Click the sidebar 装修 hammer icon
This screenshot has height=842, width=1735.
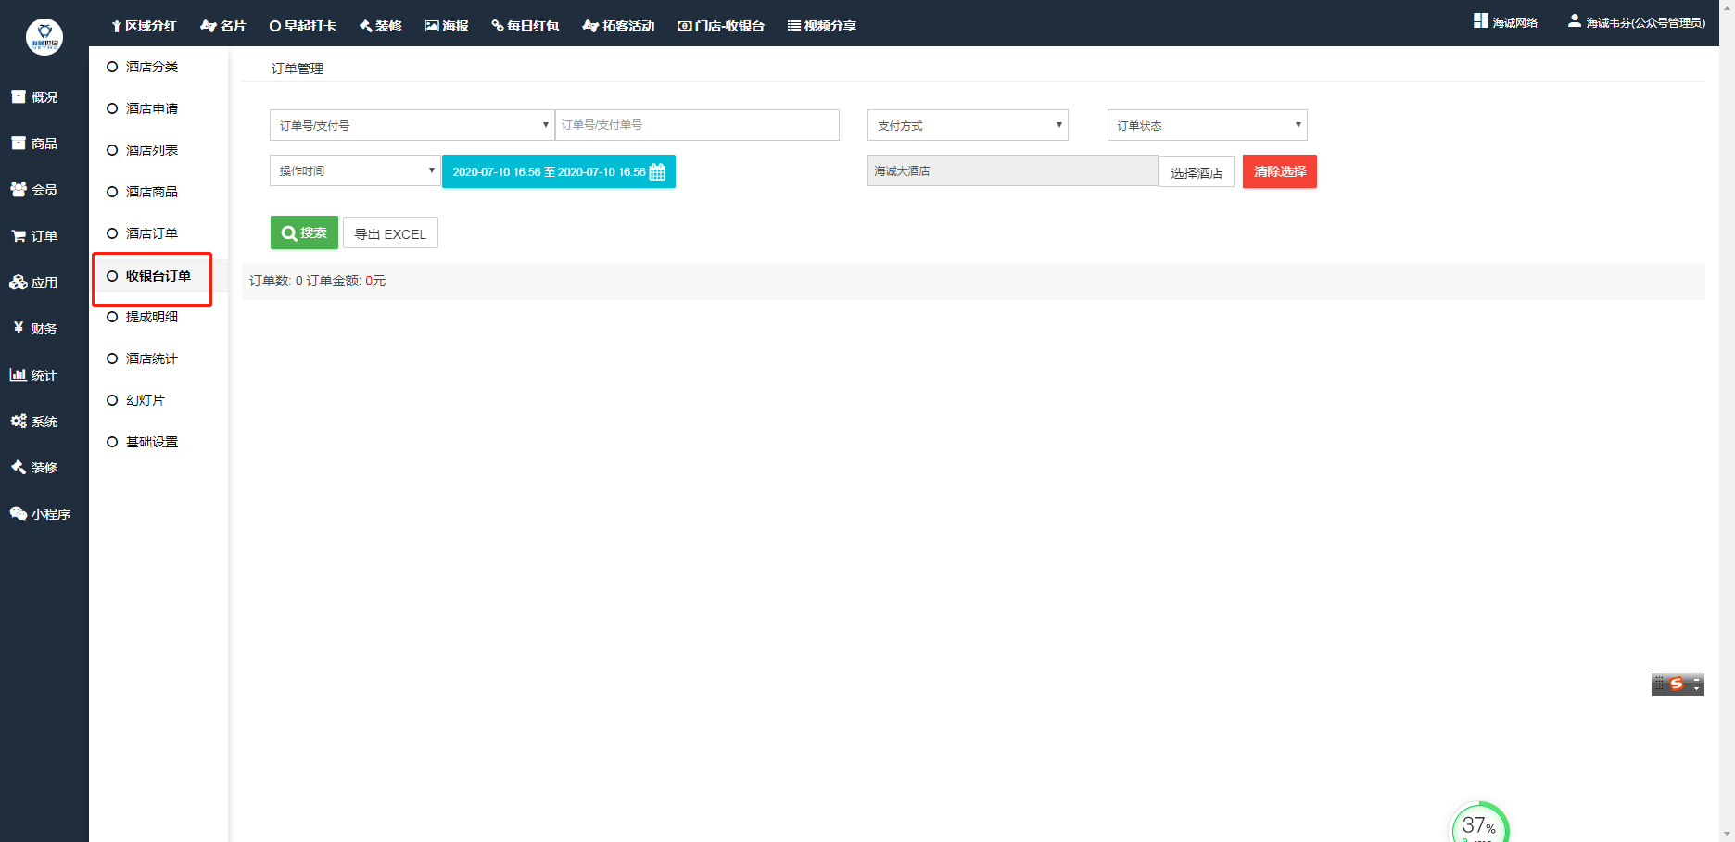point(18,467)
